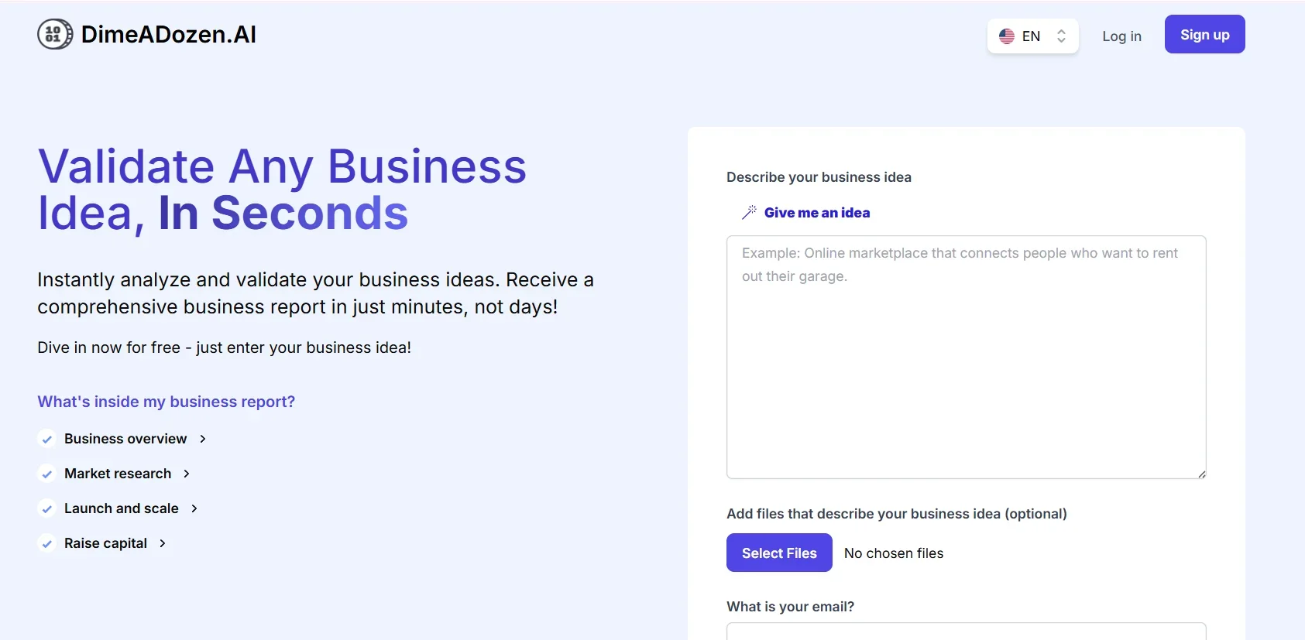Click the checkmark icon beside Market research
Image resolution: width=1305 pixels, height=640 pixels.
[47, 474]
